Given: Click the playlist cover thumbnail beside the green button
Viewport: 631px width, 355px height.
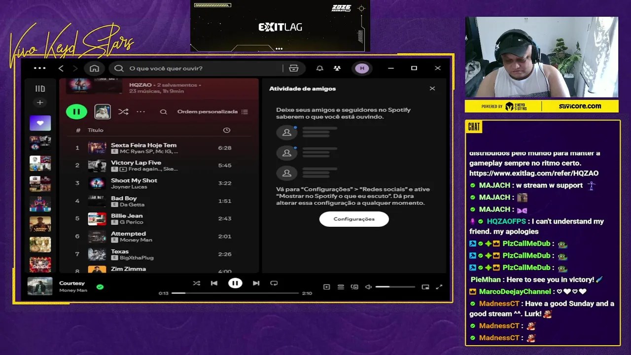Looking at the screenshot, I should (103, 111).
